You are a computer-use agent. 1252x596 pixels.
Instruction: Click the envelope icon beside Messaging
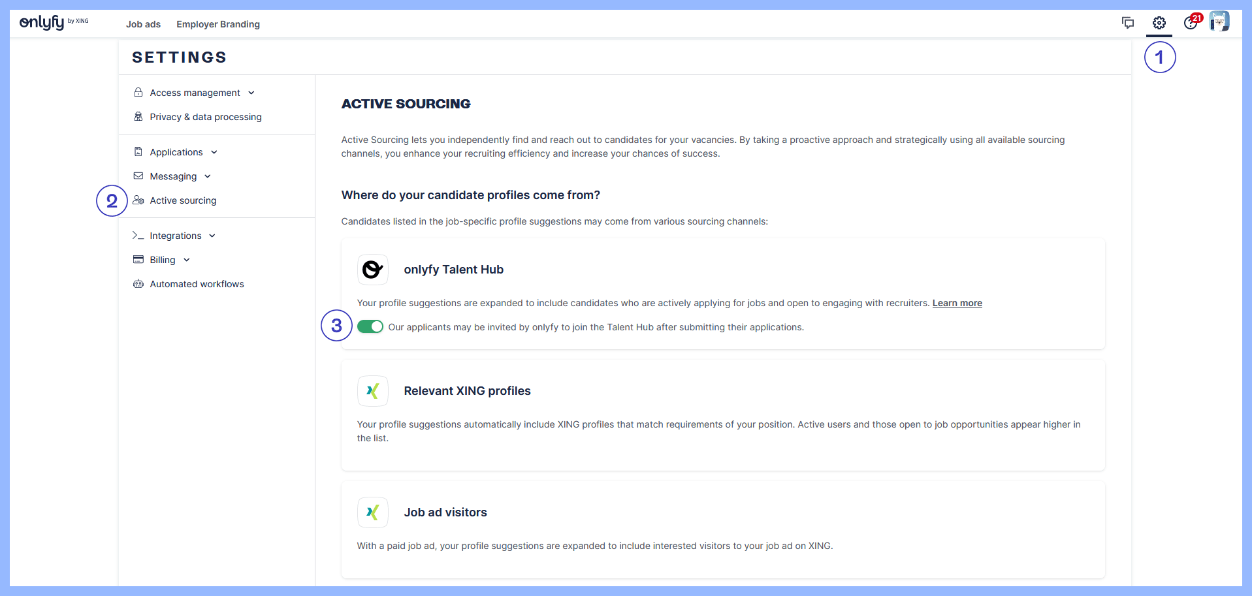click(x=138, y=176)
